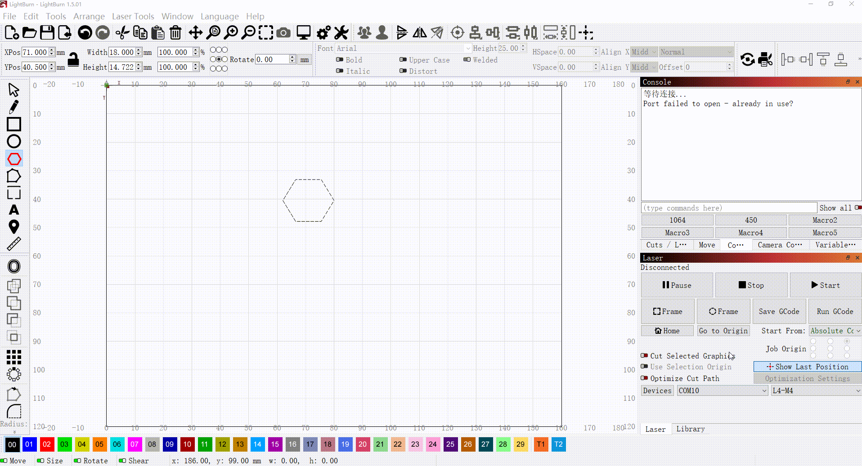Pick the Measure ruler tool
Viewport: 862px width, 466px height.
pos(14,244)
